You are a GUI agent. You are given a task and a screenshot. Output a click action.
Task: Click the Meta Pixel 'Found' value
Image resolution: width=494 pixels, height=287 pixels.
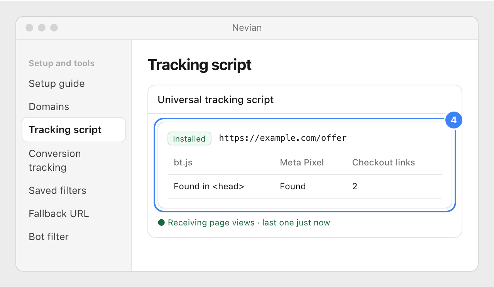pos(293,186)
